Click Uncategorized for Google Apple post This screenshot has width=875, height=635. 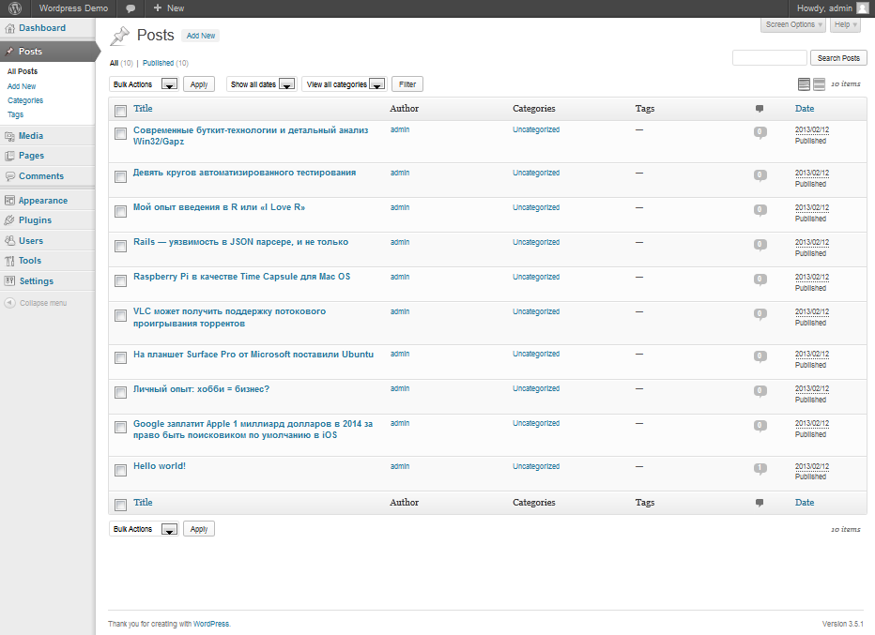click(536, 423)
